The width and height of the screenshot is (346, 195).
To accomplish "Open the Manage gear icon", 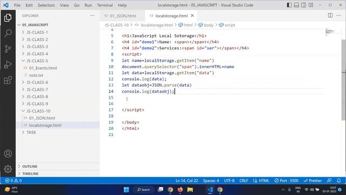I will (x=8, y=169).
